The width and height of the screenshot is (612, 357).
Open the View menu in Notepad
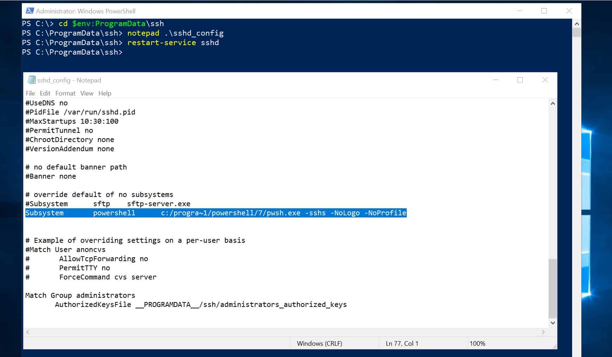[86, 93]
